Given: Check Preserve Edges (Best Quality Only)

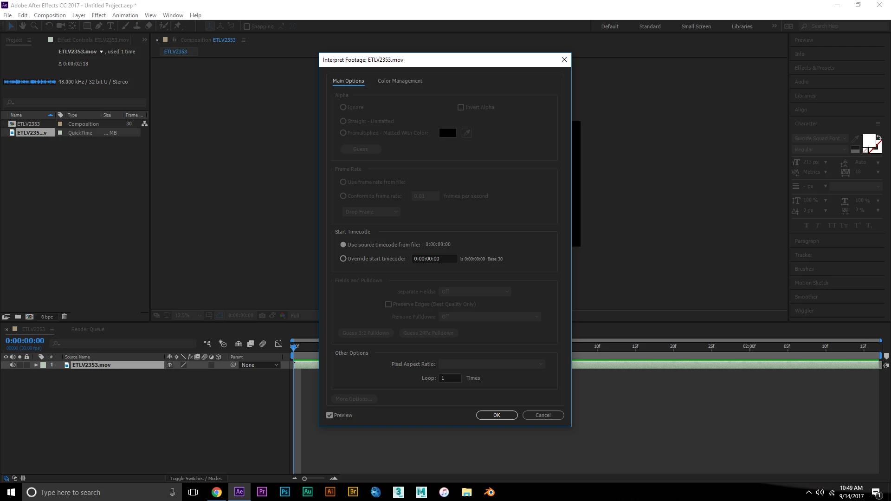Looking at the screenshot, I should (x=388, y=304).
